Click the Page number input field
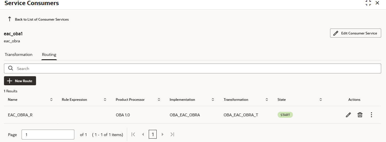Viewport: 386px width, 142px height. [x=48, y=135]
